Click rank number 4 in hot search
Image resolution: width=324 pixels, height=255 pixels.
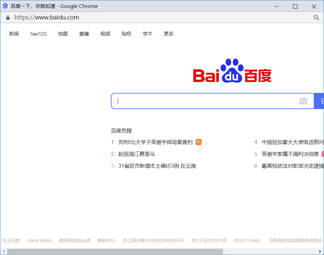256,142
